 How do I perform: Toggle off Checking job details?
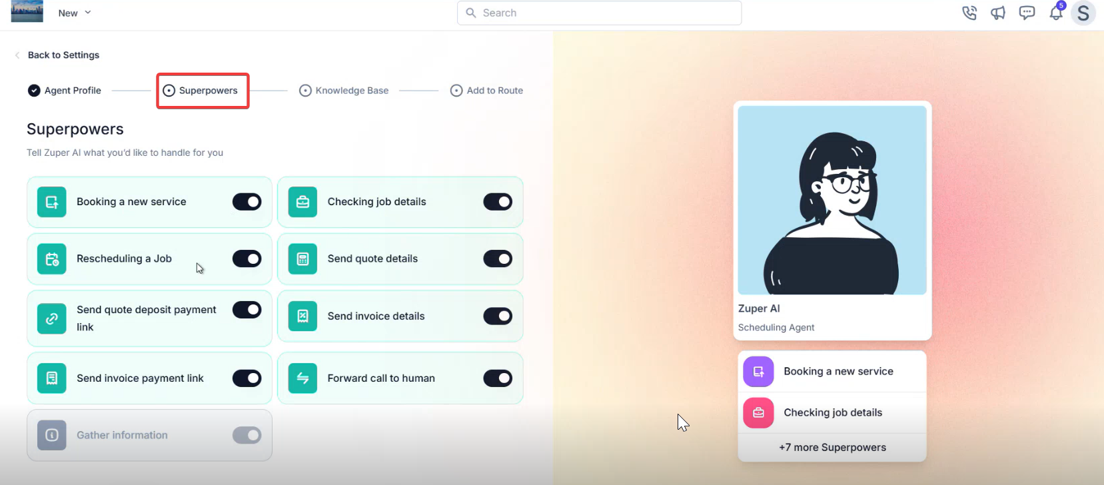(498, 202)
